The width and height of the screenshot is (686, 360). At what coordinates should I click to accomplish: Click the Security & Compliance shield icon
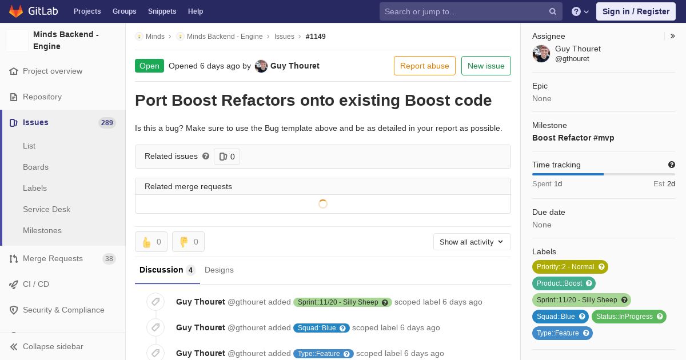point(14,310)
